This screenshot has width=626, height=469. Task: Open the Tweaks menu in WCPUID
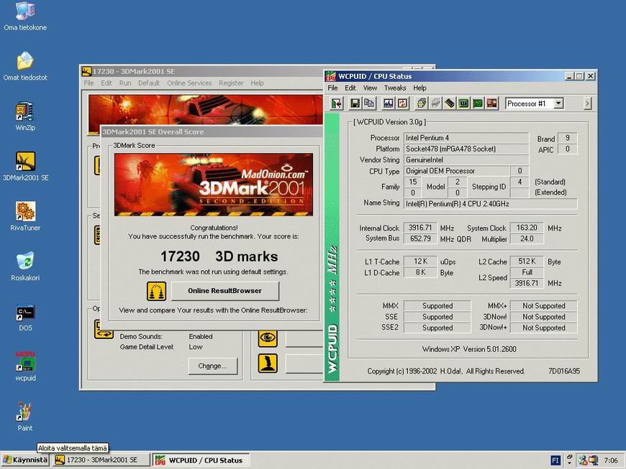pos(395,88)
